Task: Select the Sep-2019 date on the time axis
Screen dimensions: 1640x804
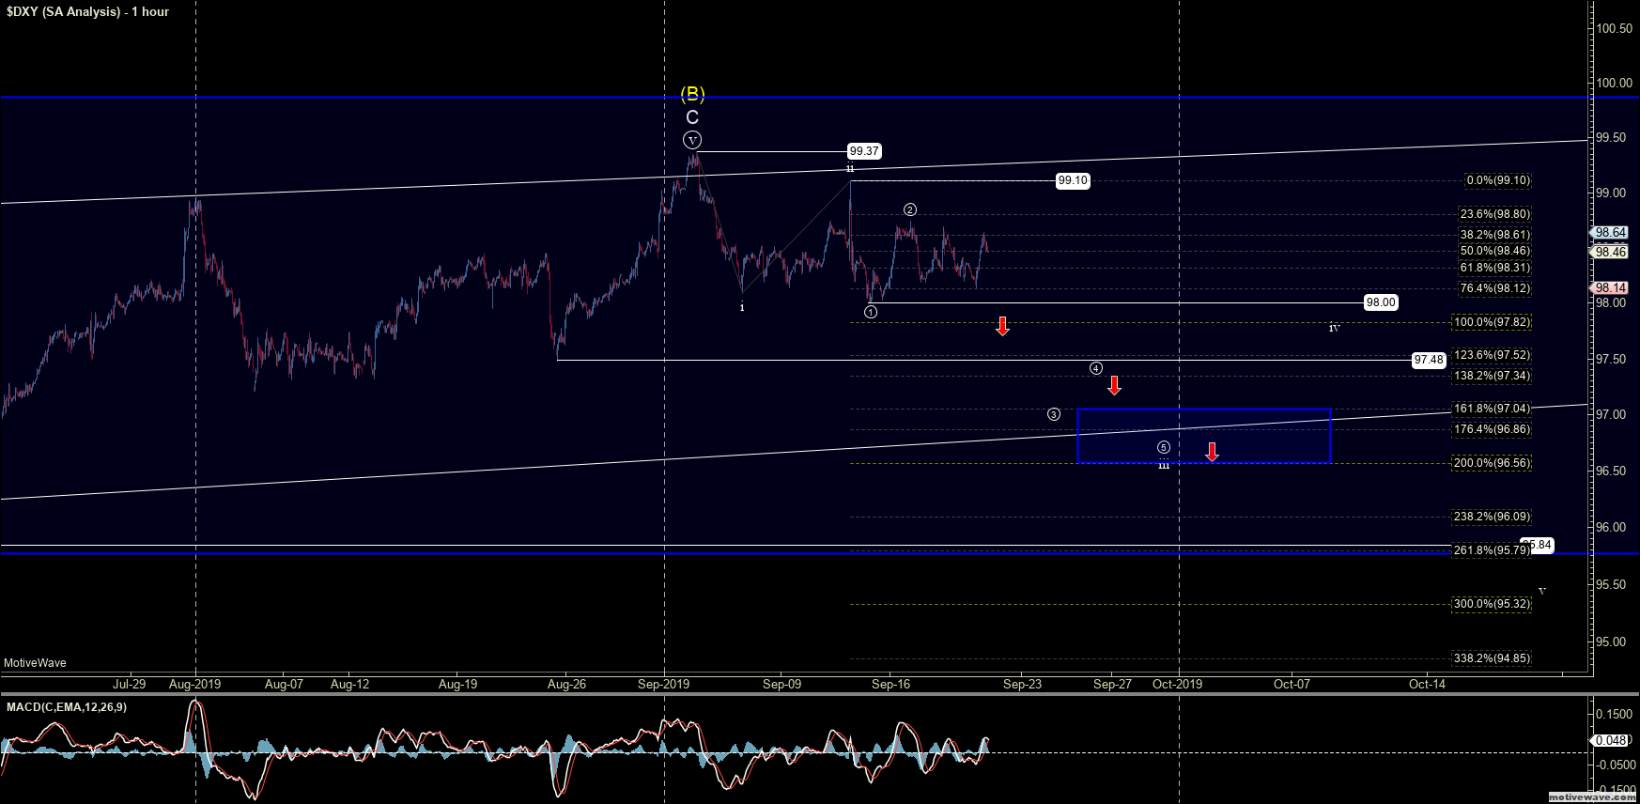Action: click(x=663, y=684)
